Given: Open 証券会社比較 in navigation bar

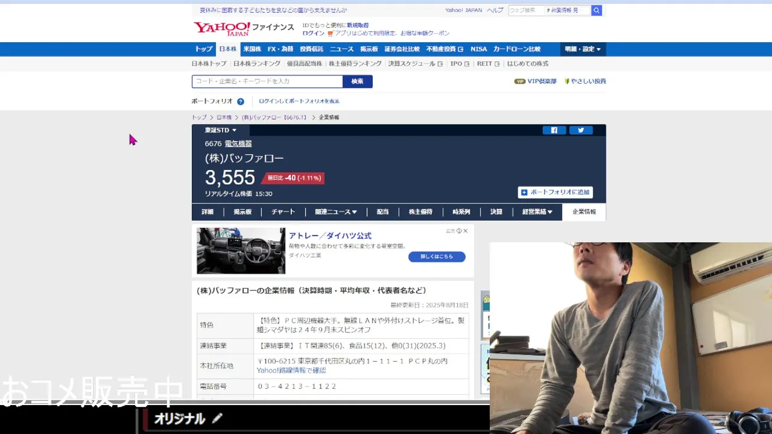Looking at the screenshot, I should click(402, 49).
